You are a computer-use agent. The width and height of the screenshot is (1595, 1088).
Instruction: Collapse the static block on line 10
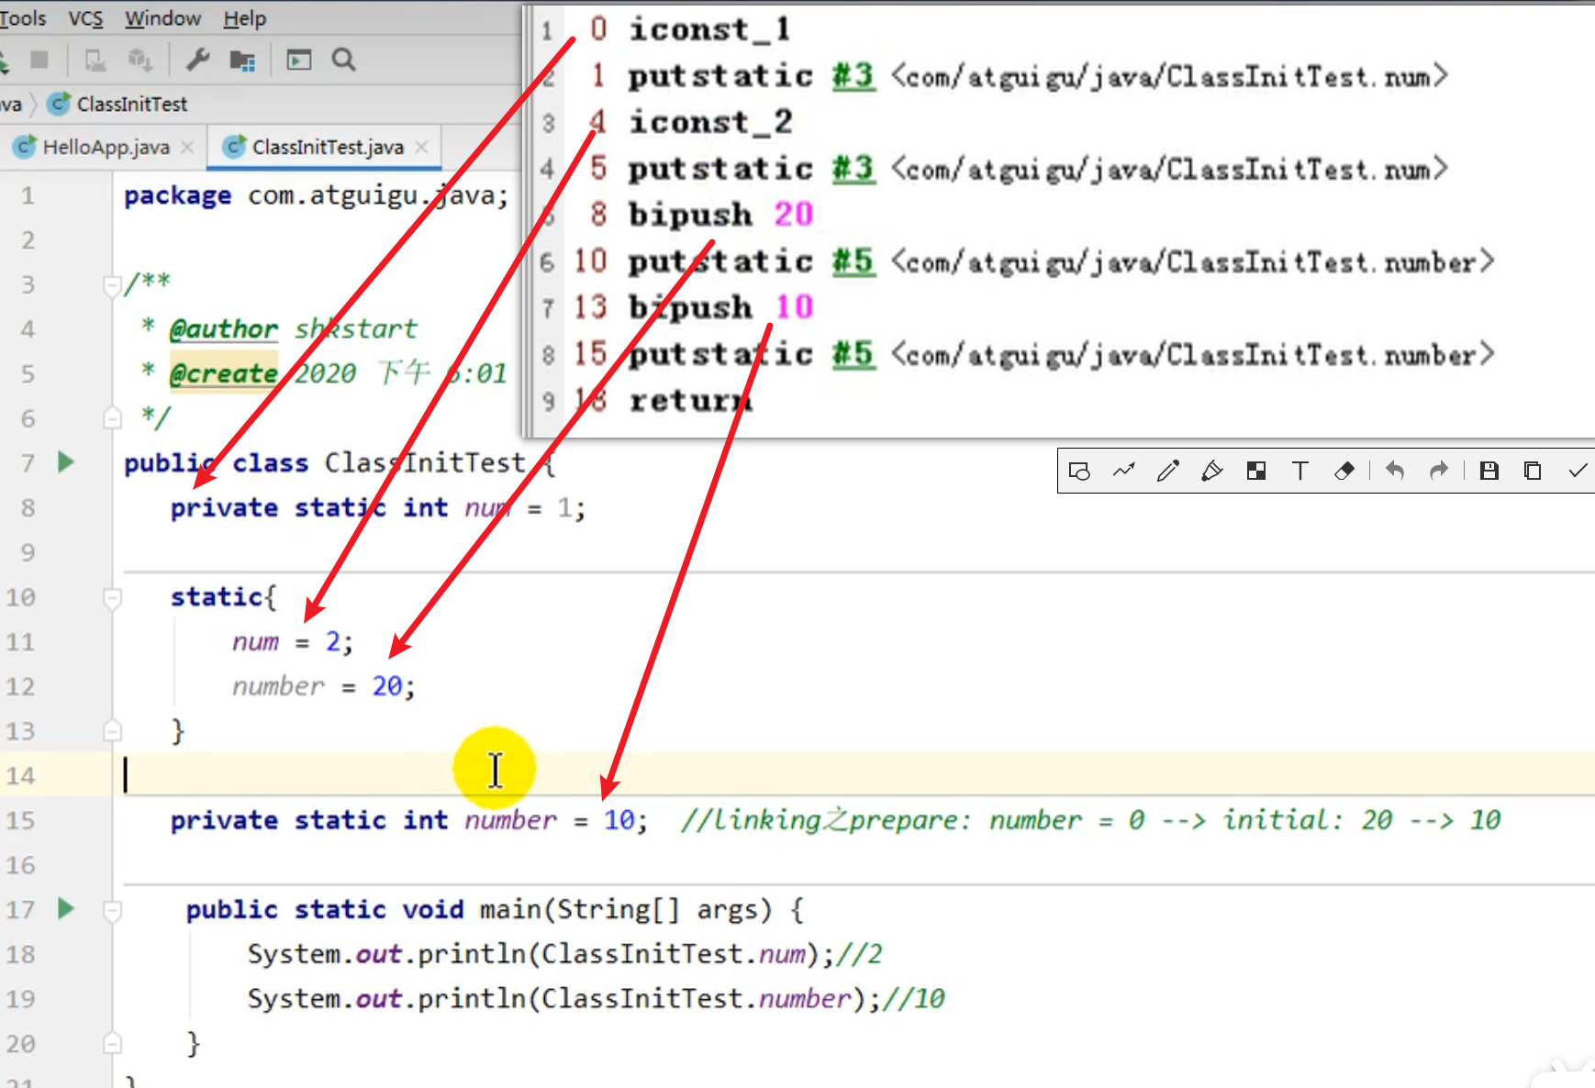tap(112, 598)
